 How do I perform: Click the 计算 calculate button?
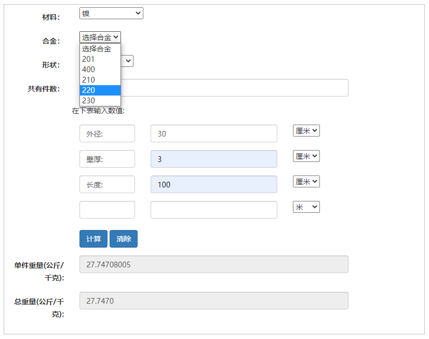(93, 239)
